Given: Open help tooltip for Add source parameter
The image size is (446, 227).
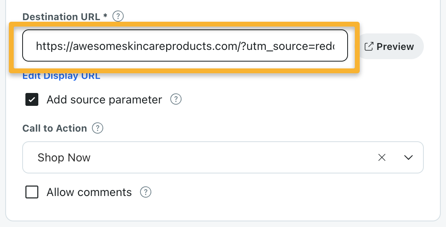Looking at the screenshot, I should pyautogui.click(x=176, y=99).
